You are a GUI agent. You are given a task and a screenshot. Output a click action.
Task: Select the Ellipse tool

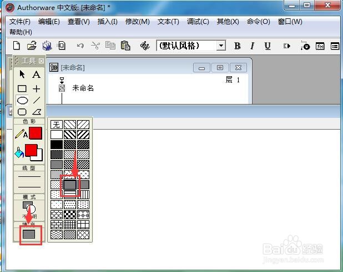22,100
